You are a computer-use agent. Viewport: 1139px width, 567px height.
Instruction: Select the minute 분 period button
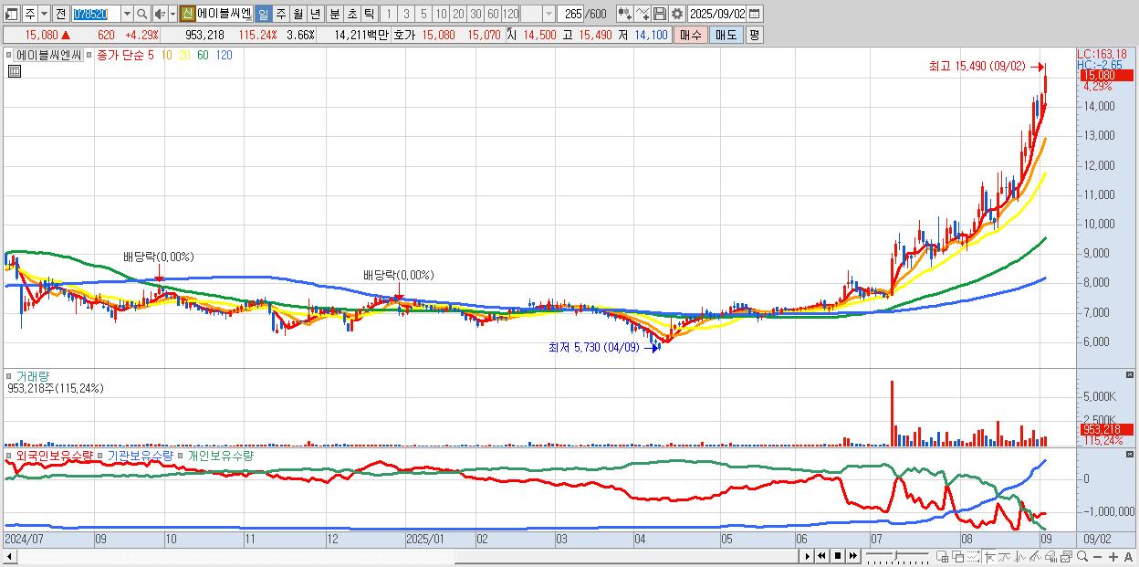pyautogui.click(x=335, y=14)
